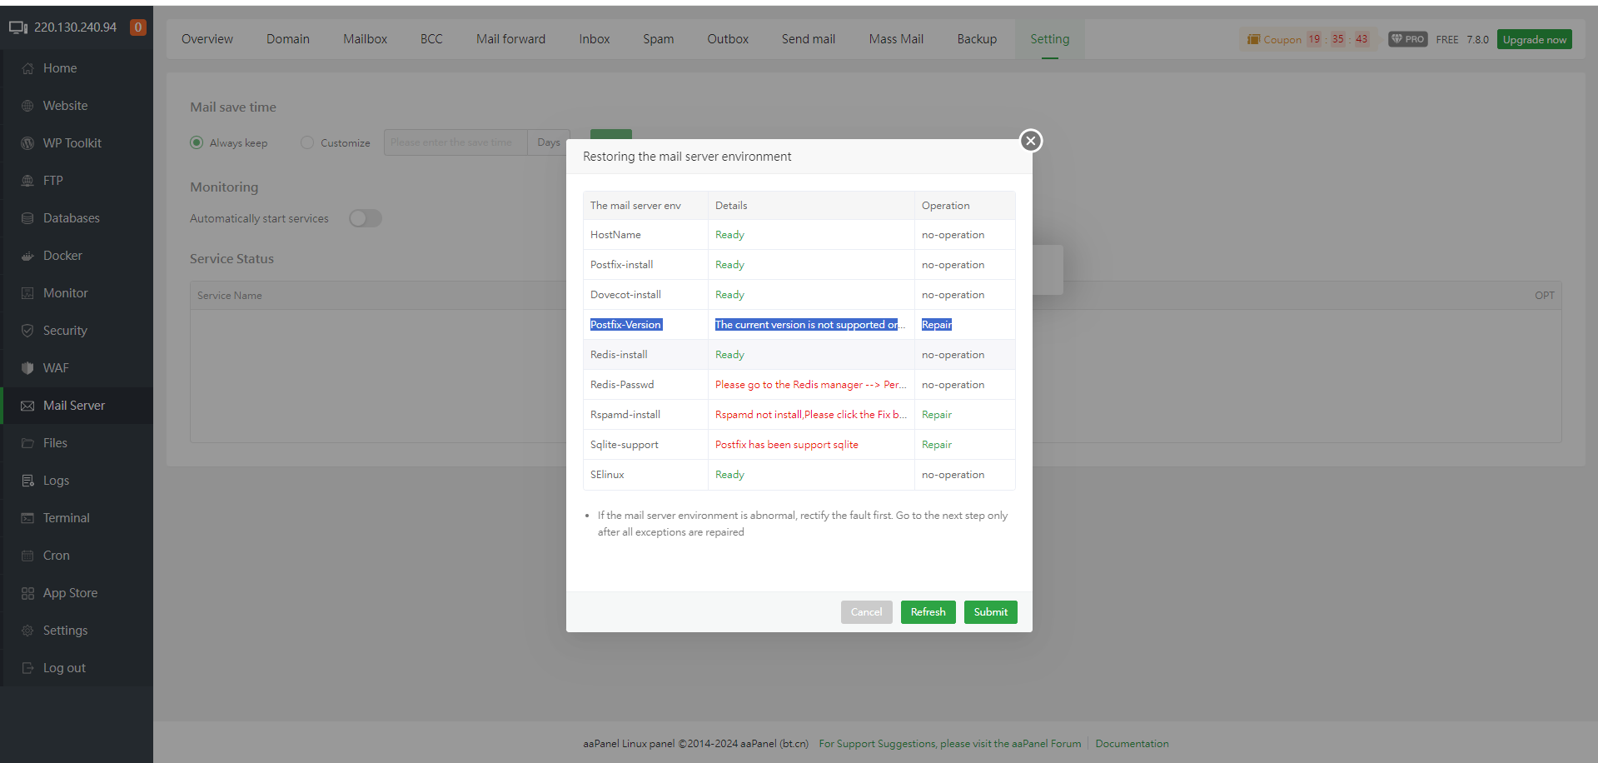Viewport: 1598px width, 763px height.
Task: Click the Databases icon in the sidebar
Action: point(27,218)
